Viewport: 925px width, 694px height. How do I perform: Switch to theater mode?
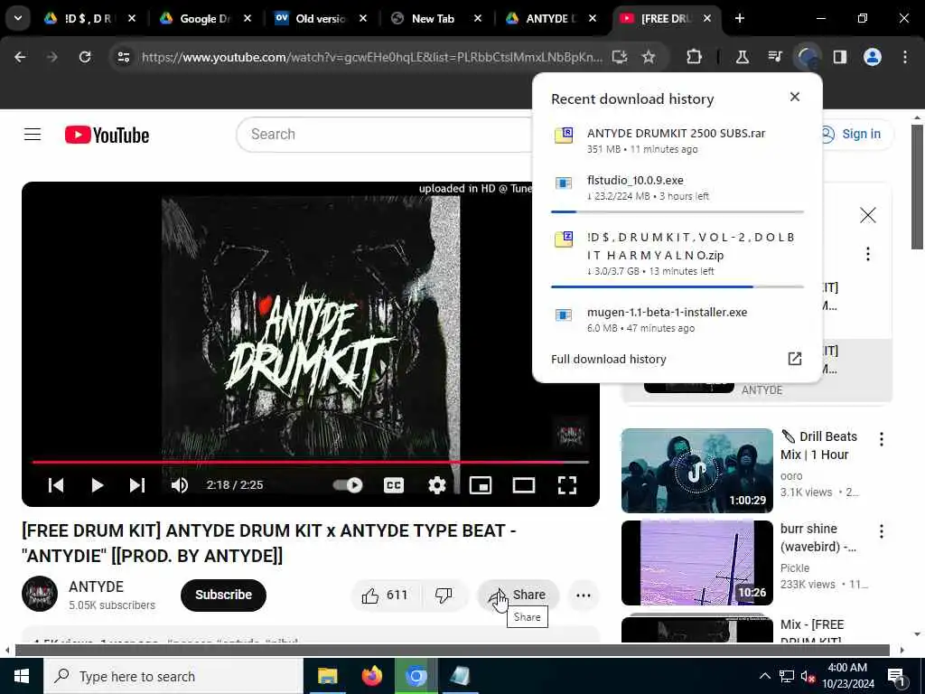click(523, 485)
